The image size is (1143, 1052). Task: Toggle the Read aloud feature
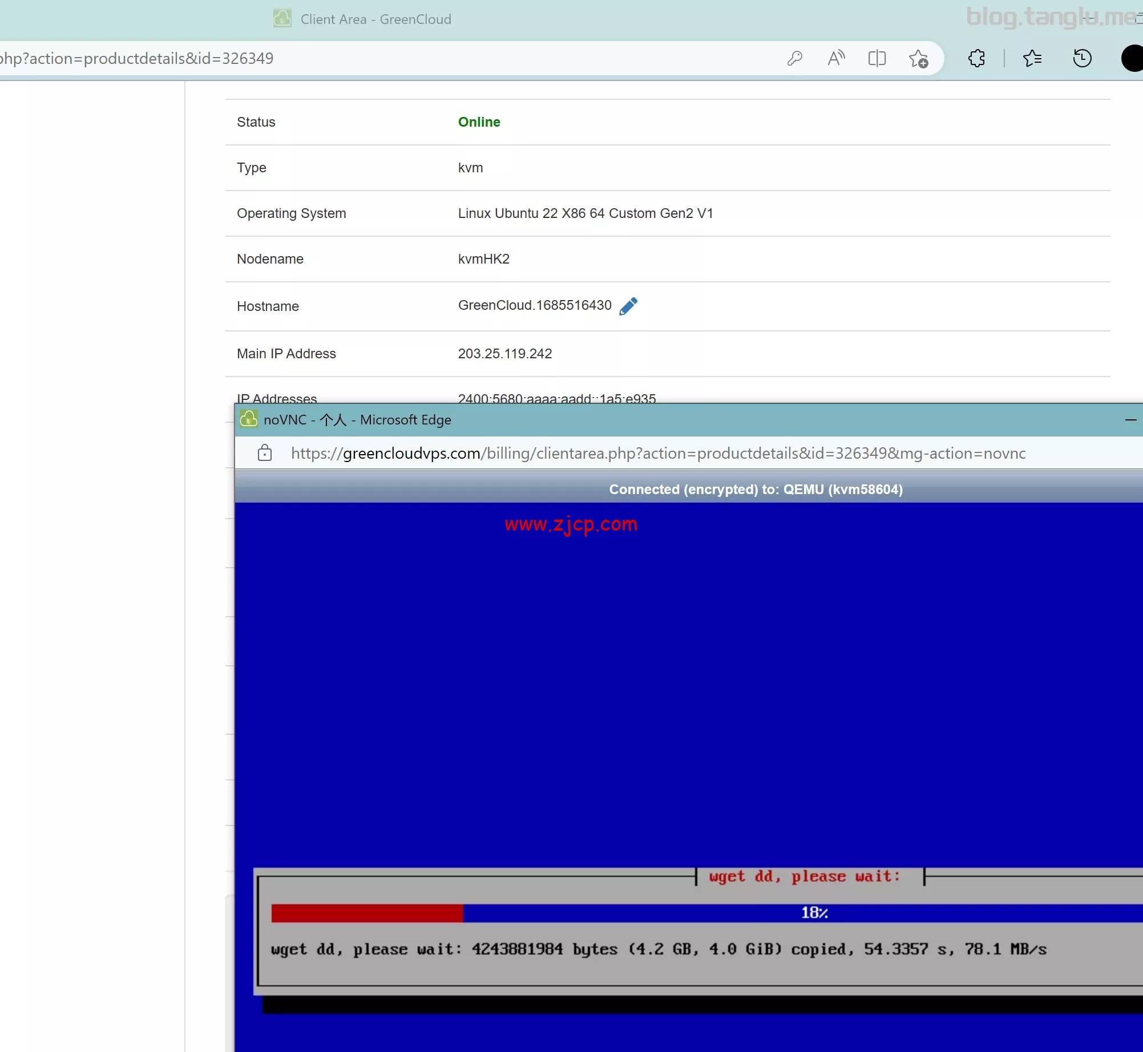tap(836, 58)
